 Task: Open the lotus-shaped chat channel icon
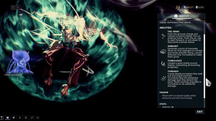20,118
